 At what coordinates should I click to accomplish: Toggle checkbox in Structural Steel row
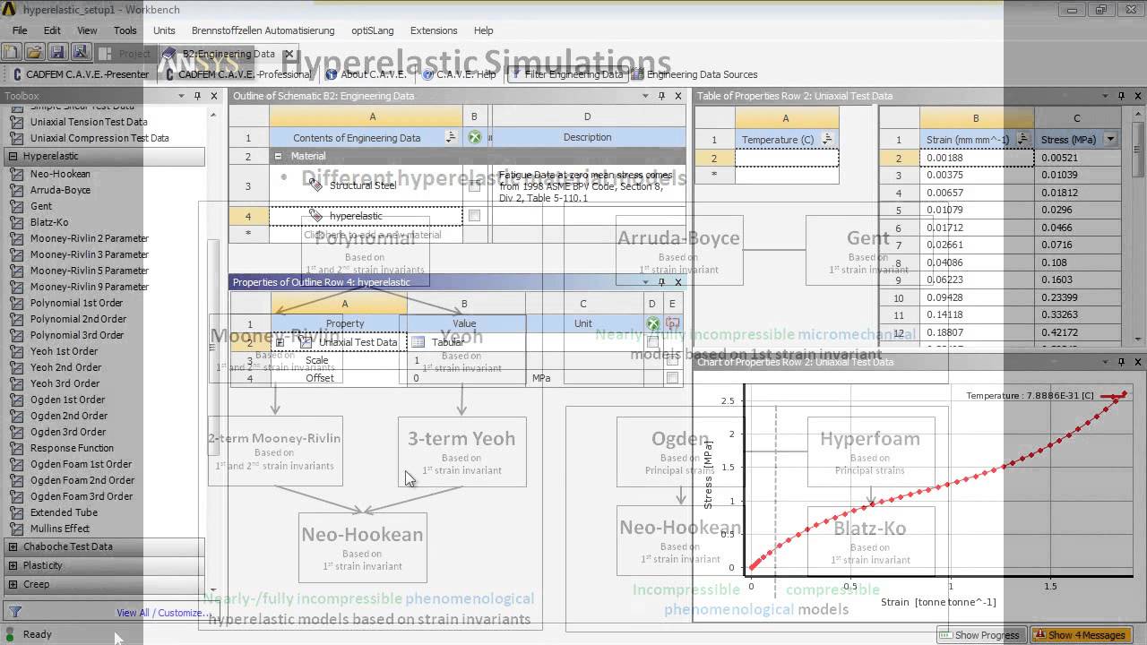coord(474,186)
